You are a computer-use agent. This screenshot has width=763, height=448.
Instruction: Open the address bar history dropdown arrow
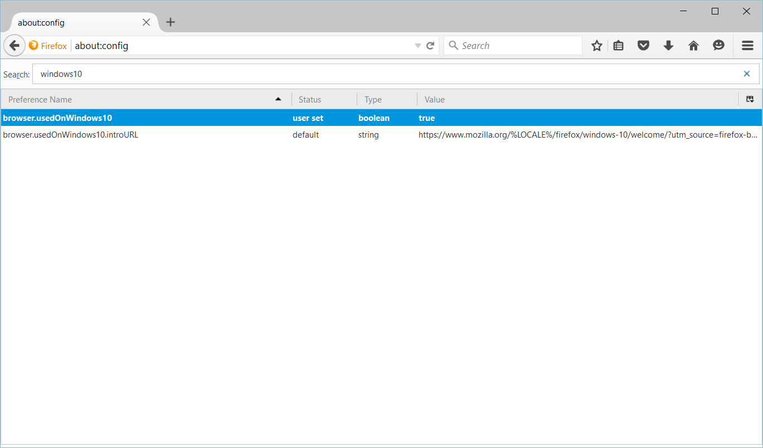point(418,46)
